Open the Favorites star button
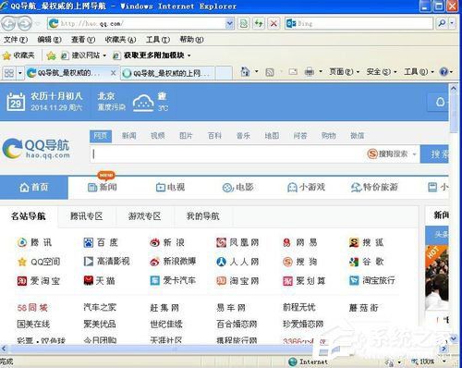This screenshot has width=462, height=368. pos(18,55)
